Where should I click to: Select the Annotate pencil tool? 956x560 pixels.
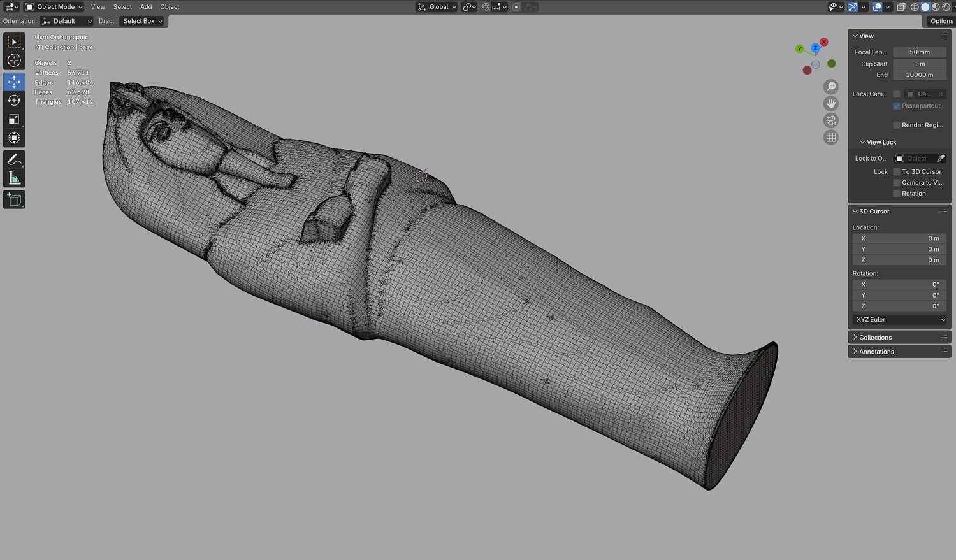tap(14, 160)
